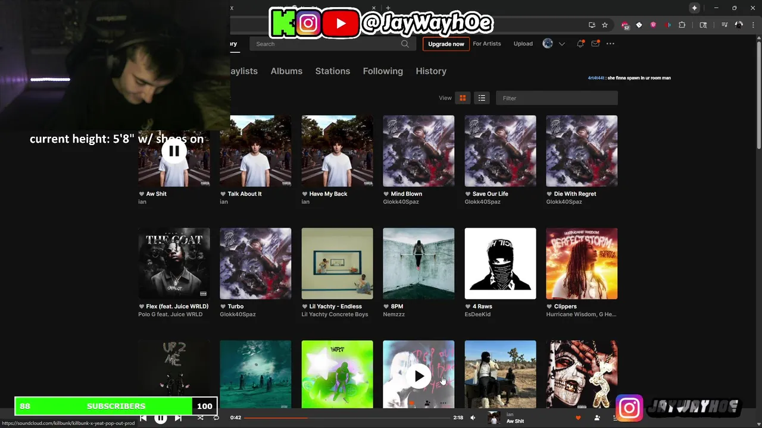The width and height of the screenshot is (762, 428).
Task: Open the 8PM track title
Action: tap(397, 306)
